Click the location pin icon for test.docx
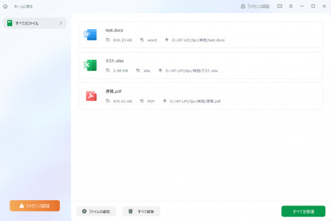 167,40
